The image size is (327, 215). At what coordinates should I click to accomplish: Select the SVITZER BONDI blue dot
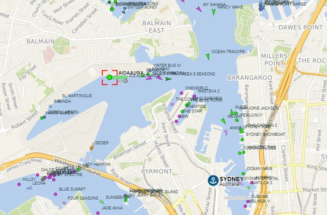click(x=125, y=8)
